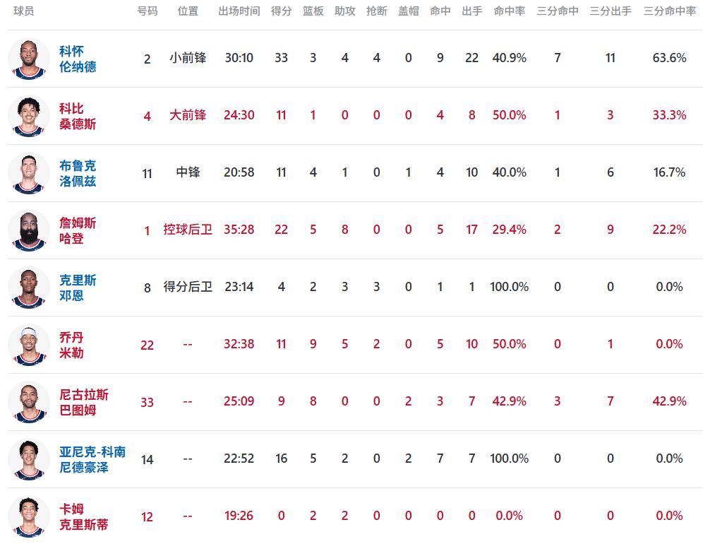Click 卡姆 克里斯蒂 avatar thumbnail

point(29,516)
